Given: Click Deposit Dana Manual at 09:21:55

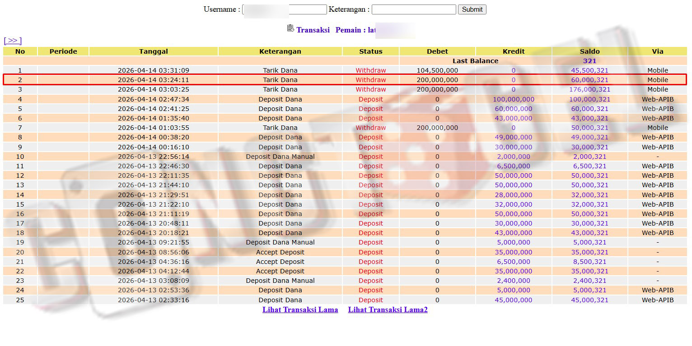Looking at the screenshot, I should tap(280, 242).
